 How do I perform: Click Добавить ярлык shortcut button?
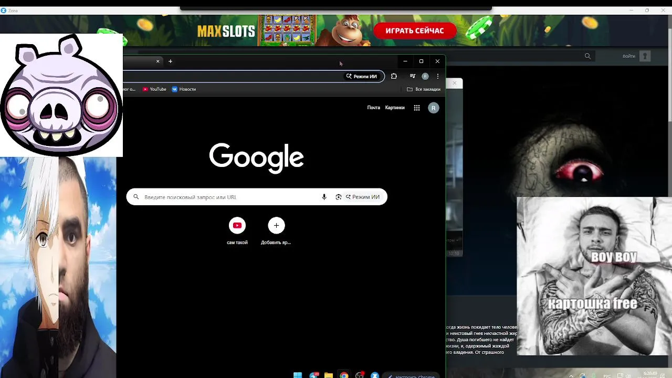276,231
